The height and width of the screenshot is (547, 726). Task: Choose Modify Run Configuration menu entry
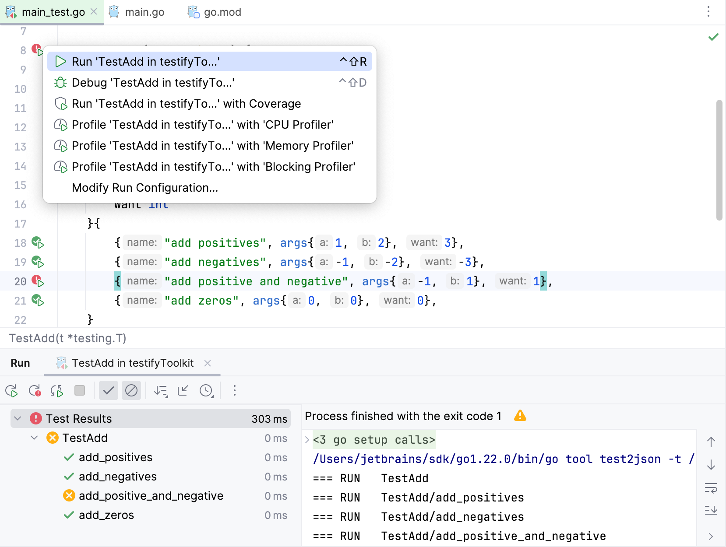click(145, 188)
